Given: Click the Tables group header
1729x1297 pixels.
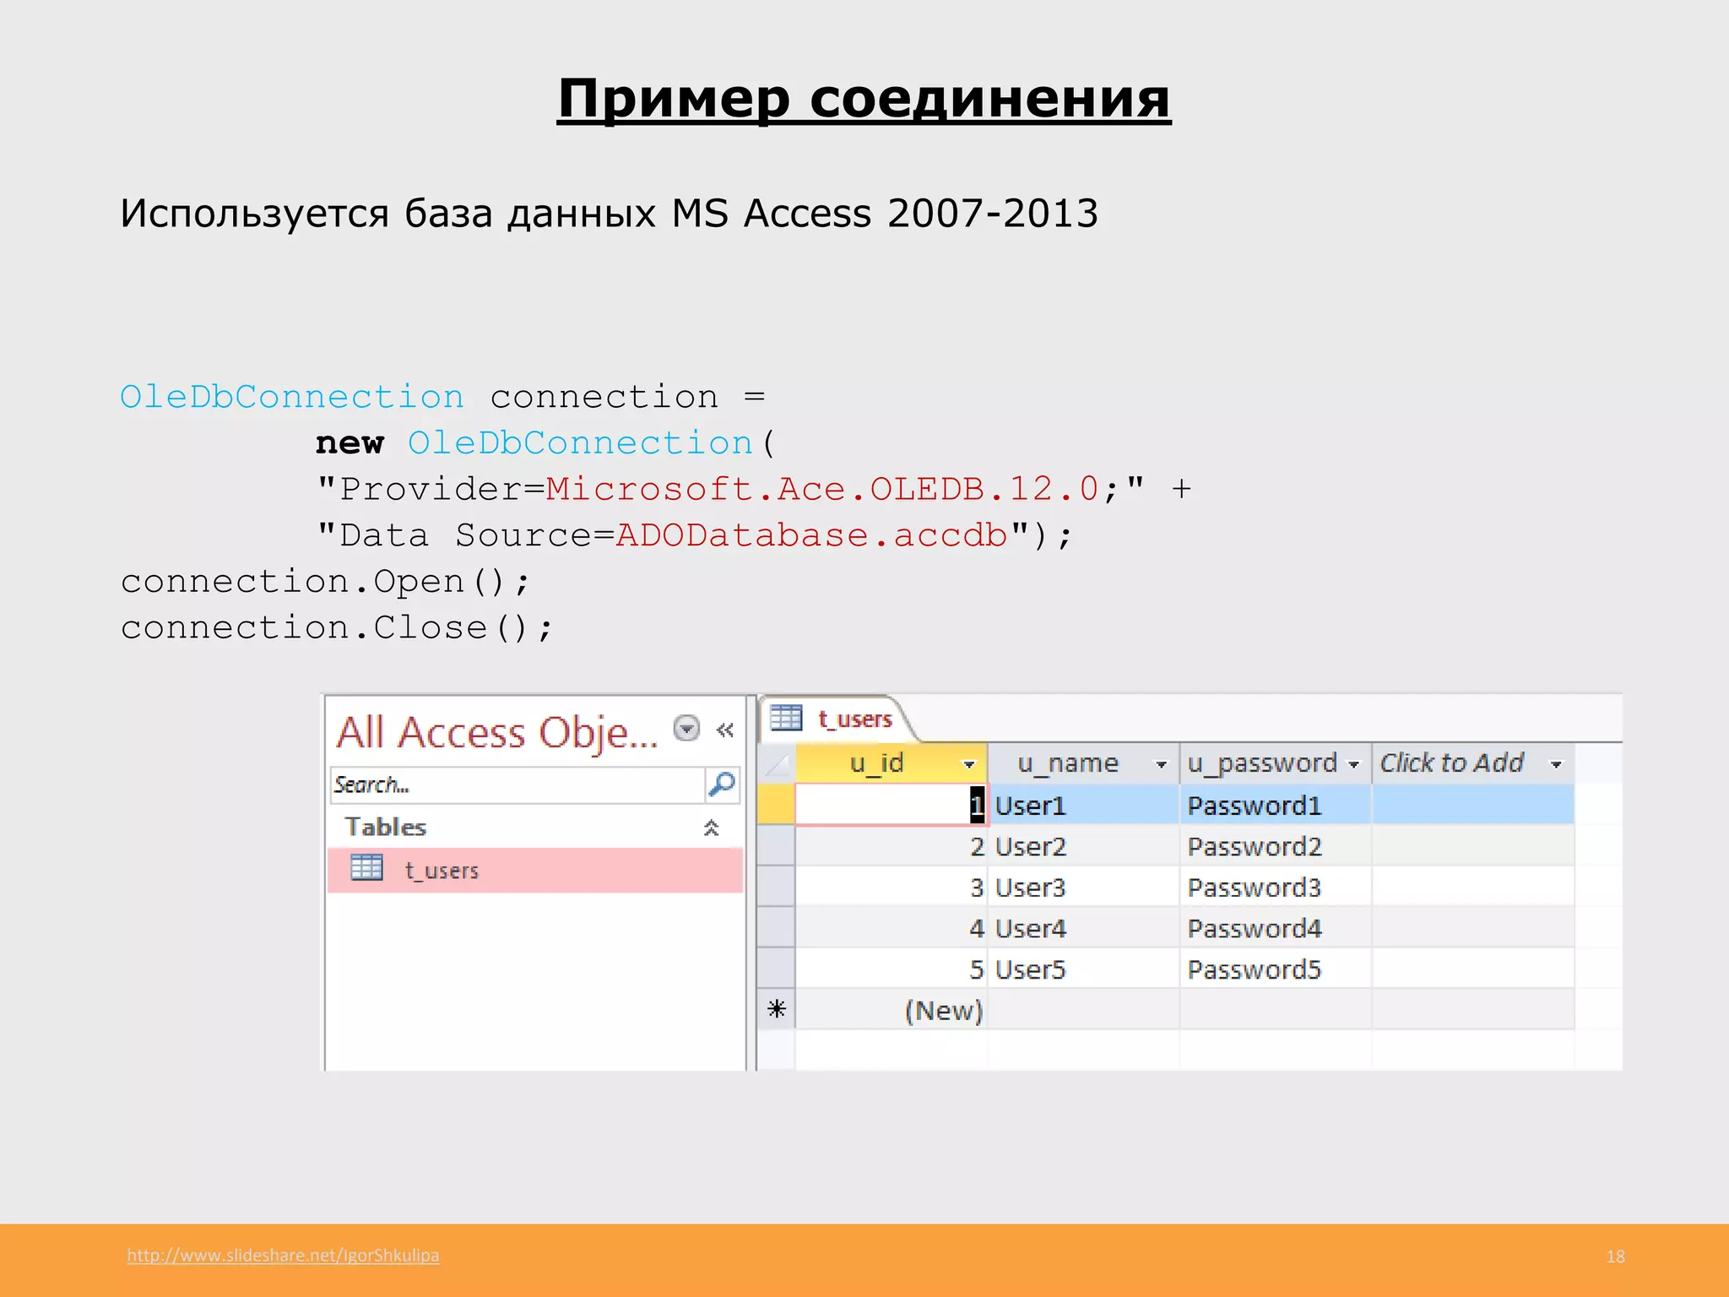Looking at the screenshot, I should [x=535, y=828].
